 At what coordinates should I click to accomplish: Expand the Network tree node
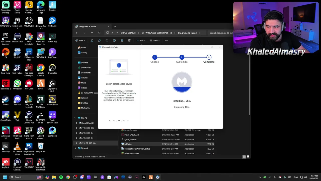click(x=75, y=148)
